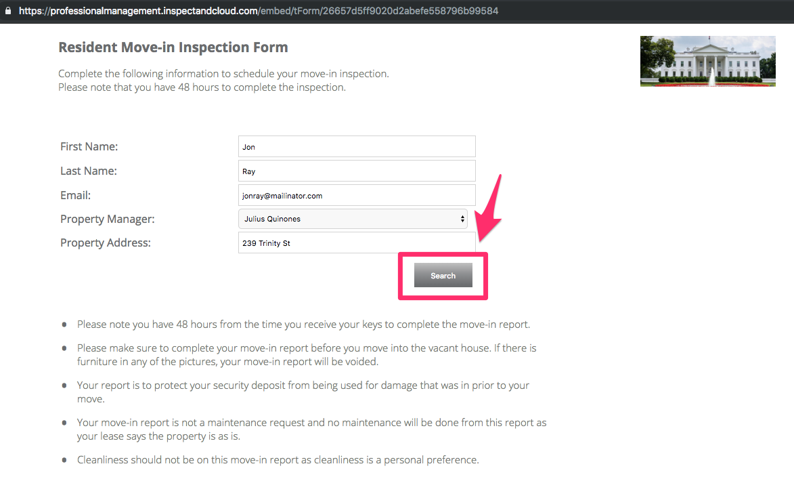Click the Property Address field
The image size is (794, 481).
pyautogui.click(x=357, y=243)
